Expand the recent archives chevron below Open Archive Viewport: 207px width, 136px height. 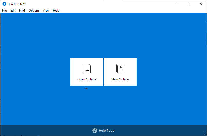pyautogui.click(x=87, y=89)
